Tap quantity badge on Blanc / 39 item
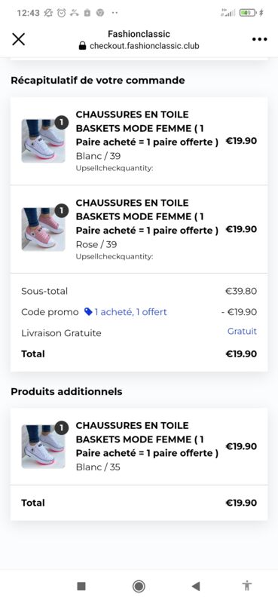Image resolution: width=278 pixels, height=603 pixels. click(x=62, y=122)
